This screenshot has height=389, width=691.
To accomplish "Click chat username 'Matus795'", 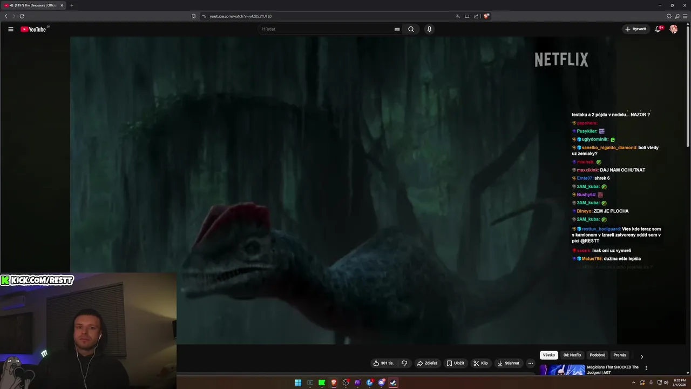I will (592, 259).
